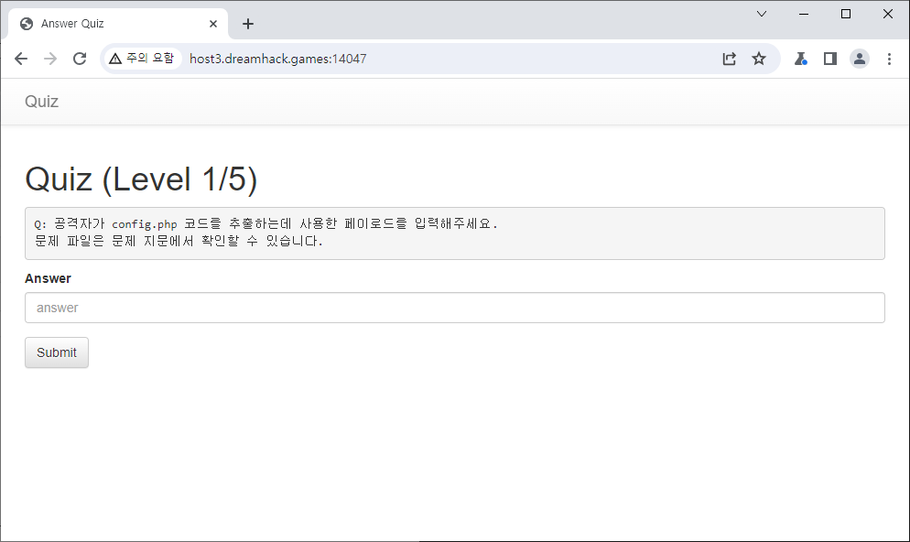
Task: Click the Answer field label
Action: tap(48, 278)
